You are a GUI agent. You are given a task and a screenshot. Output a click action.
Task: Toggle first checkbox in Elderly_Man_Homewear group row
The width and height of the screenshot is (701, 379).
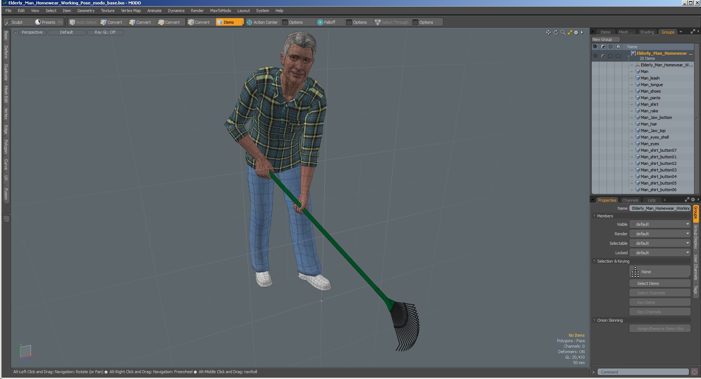611,56
